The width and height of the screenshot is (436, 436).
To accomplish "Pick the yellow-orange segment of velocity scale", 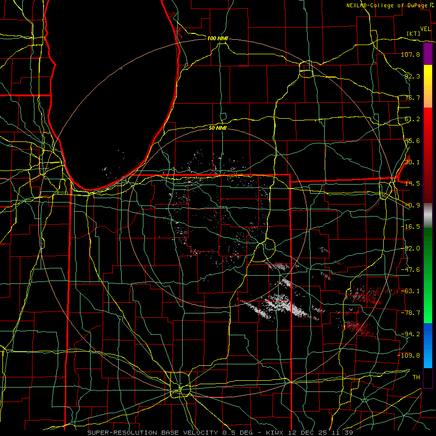I will pyautogui.click(x=428, y=86).
